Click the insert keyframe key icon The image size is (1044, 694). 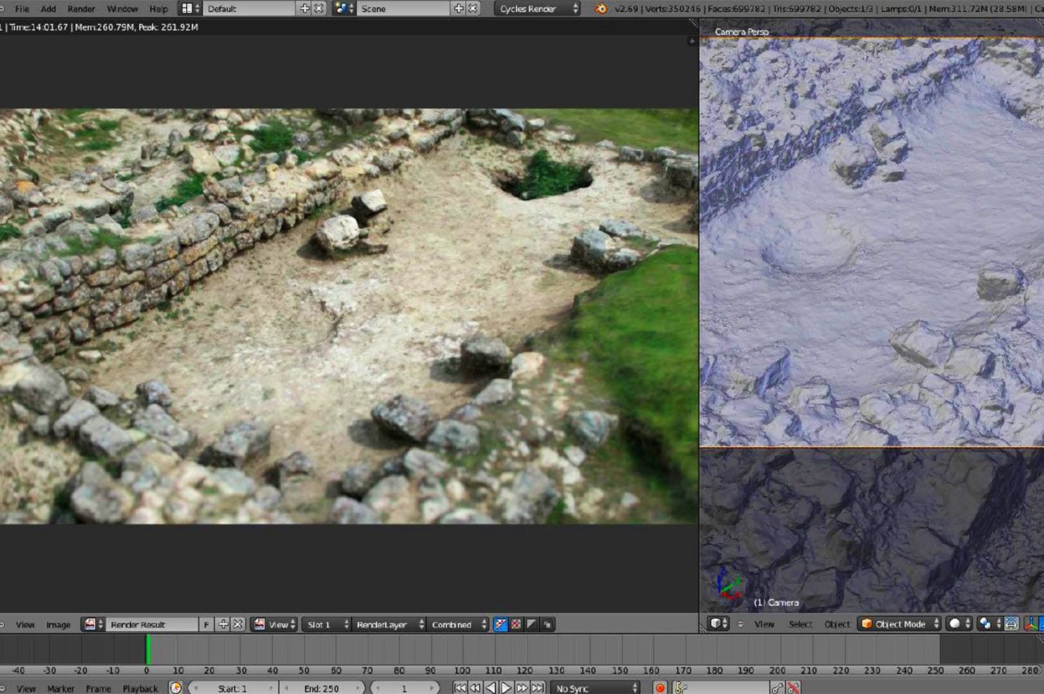point(777,688)
